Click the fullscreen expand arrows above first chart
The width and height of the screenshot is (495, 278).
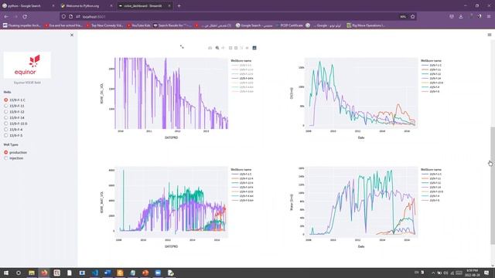[x=182, y=46]
